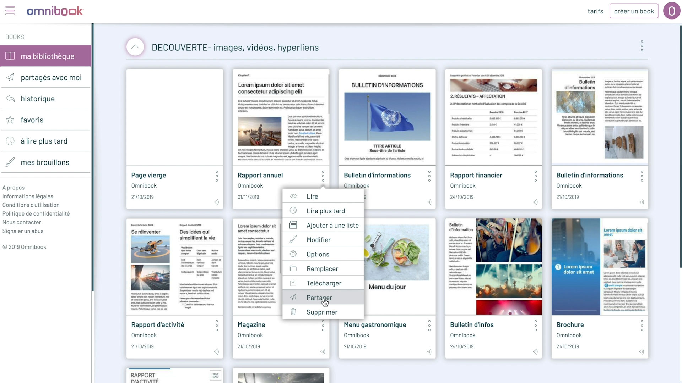Collapse the DECOUVERTE section chevron
Viewport: 682px width, 383px height.
[x=135, y=47]
